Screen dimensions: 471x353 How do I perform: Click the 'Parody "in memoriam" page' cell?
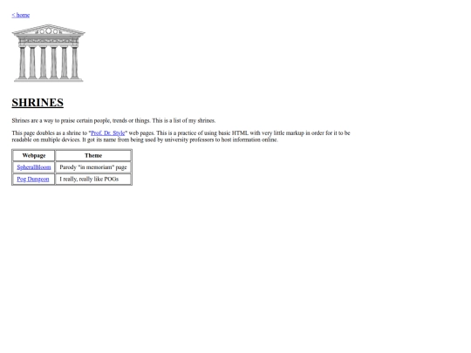click(93, 167)
